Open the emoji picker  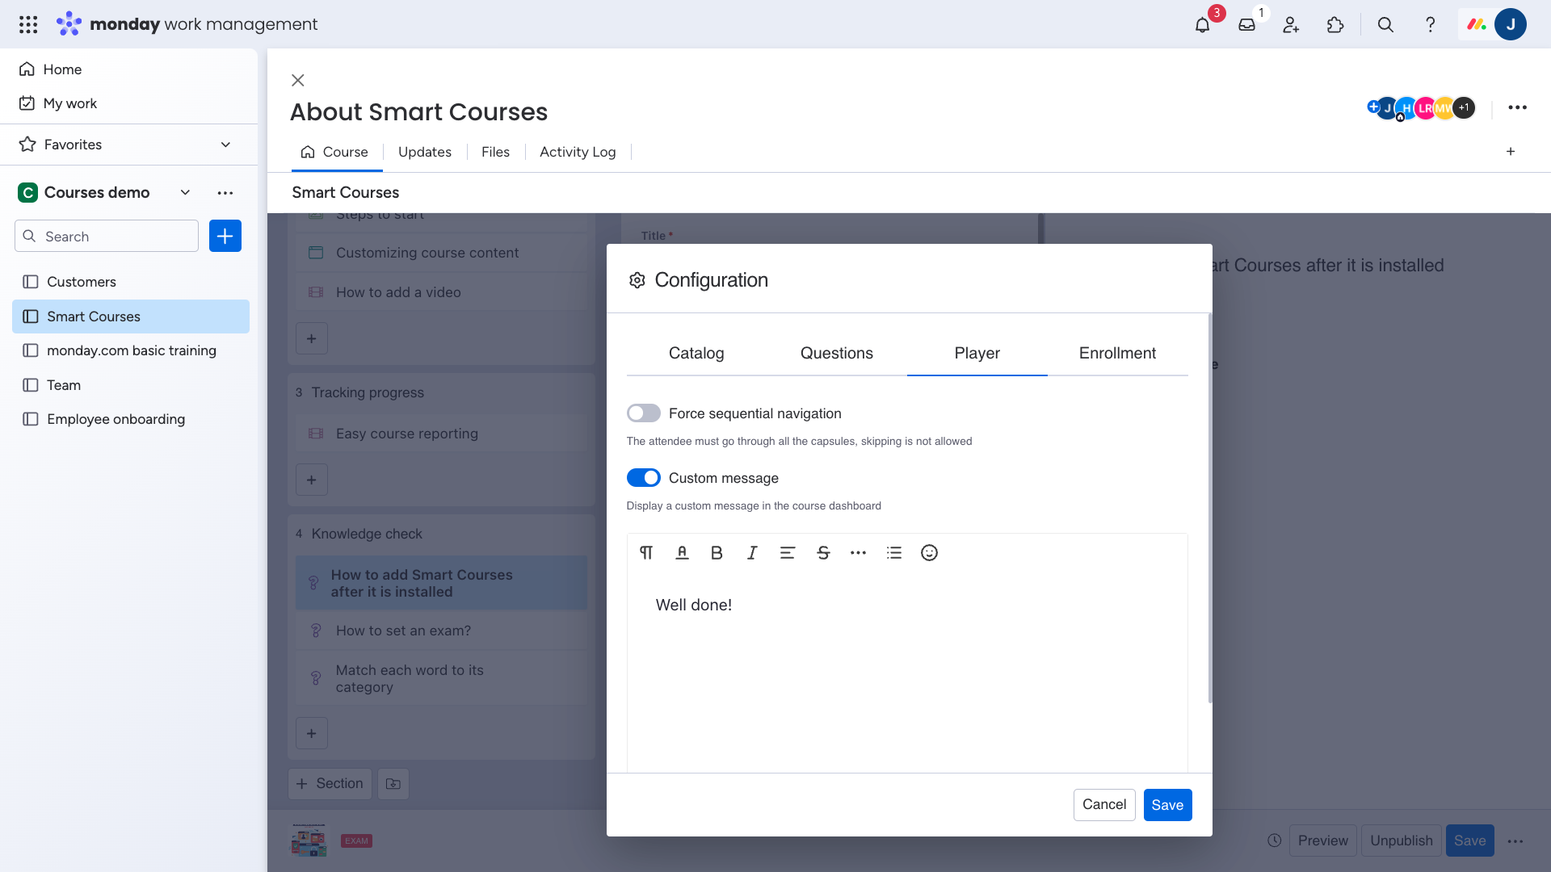coord(929,553)
